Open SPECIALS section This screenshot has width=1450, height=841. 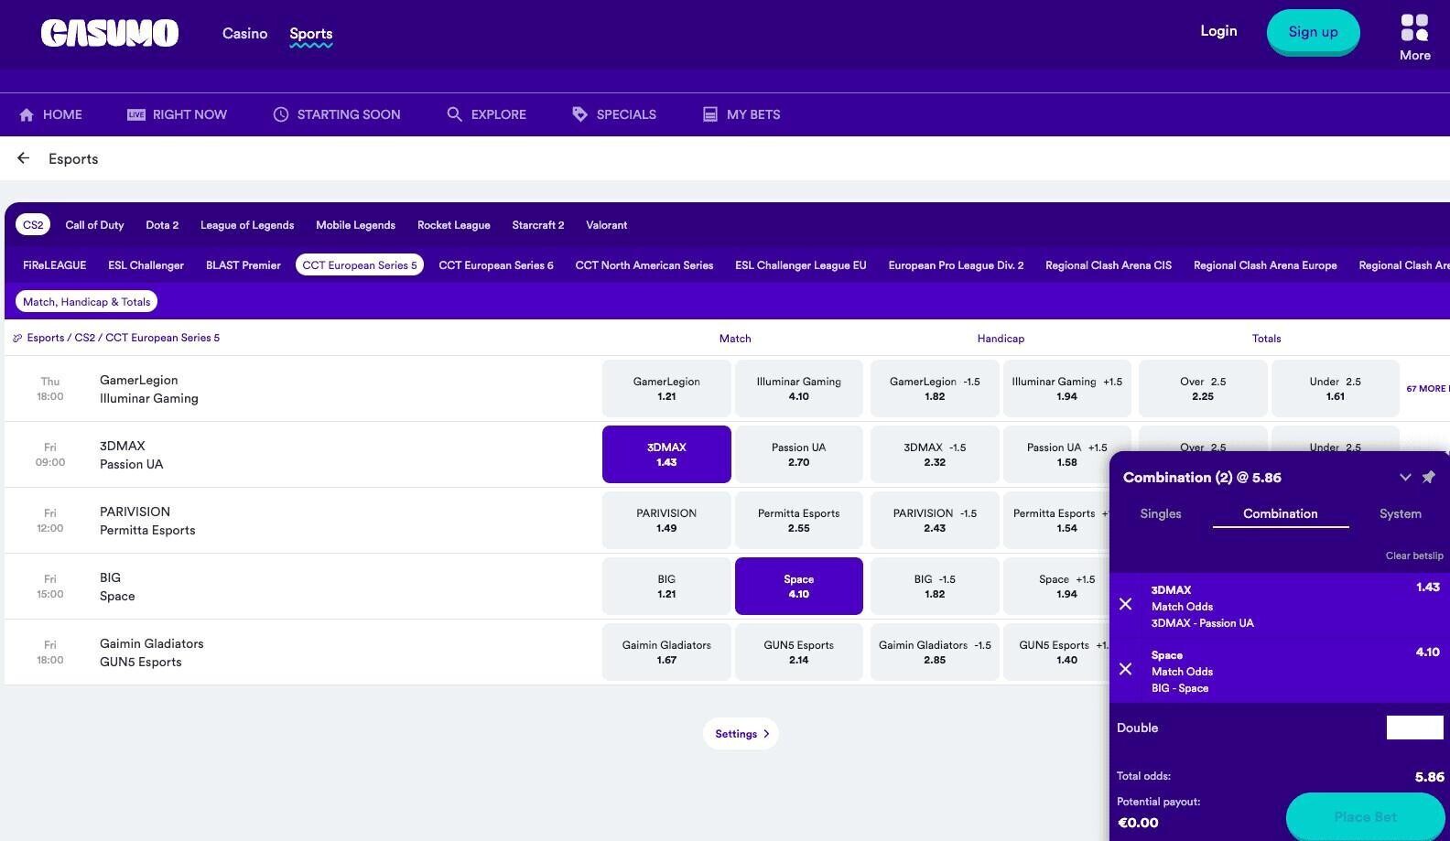(x=614, y=114)
